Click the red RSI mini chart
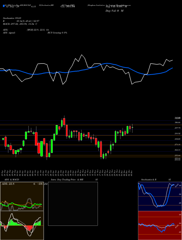 [x=160, y=225]
